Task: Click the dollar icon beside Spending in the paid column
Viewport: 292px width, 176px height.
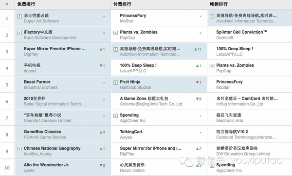Action: point(116,116)
